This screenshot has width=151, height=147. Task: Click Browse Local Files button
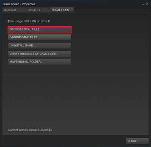tap(40, 29)
